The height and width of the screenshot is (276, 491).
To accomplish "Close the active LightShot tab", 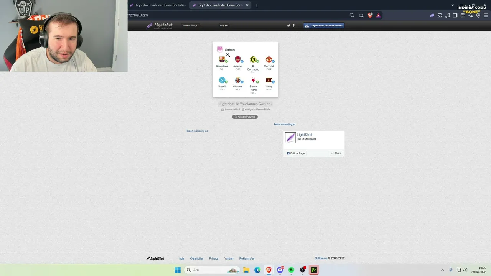I will tap(247, 5).
